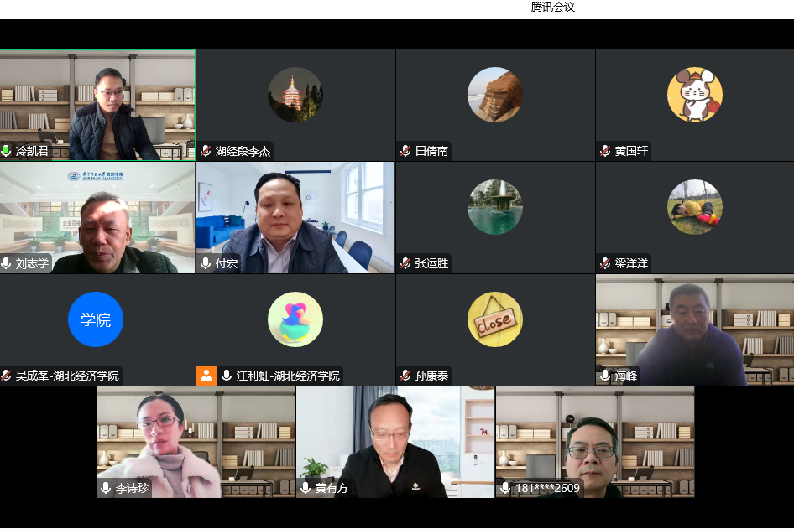794x529 pixels.
Task: Click the microphone icon beside 海峰
Action: [x=605, y=376]
